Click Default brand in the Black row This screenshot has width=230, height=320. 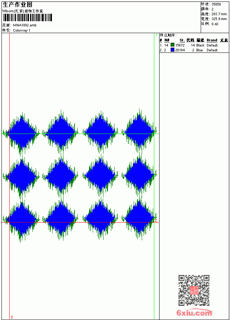[x=212, y=45]
